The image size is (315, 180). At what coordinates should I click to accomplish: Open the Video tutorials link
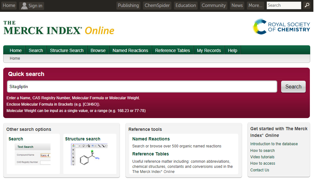click(x=262, y=157)
